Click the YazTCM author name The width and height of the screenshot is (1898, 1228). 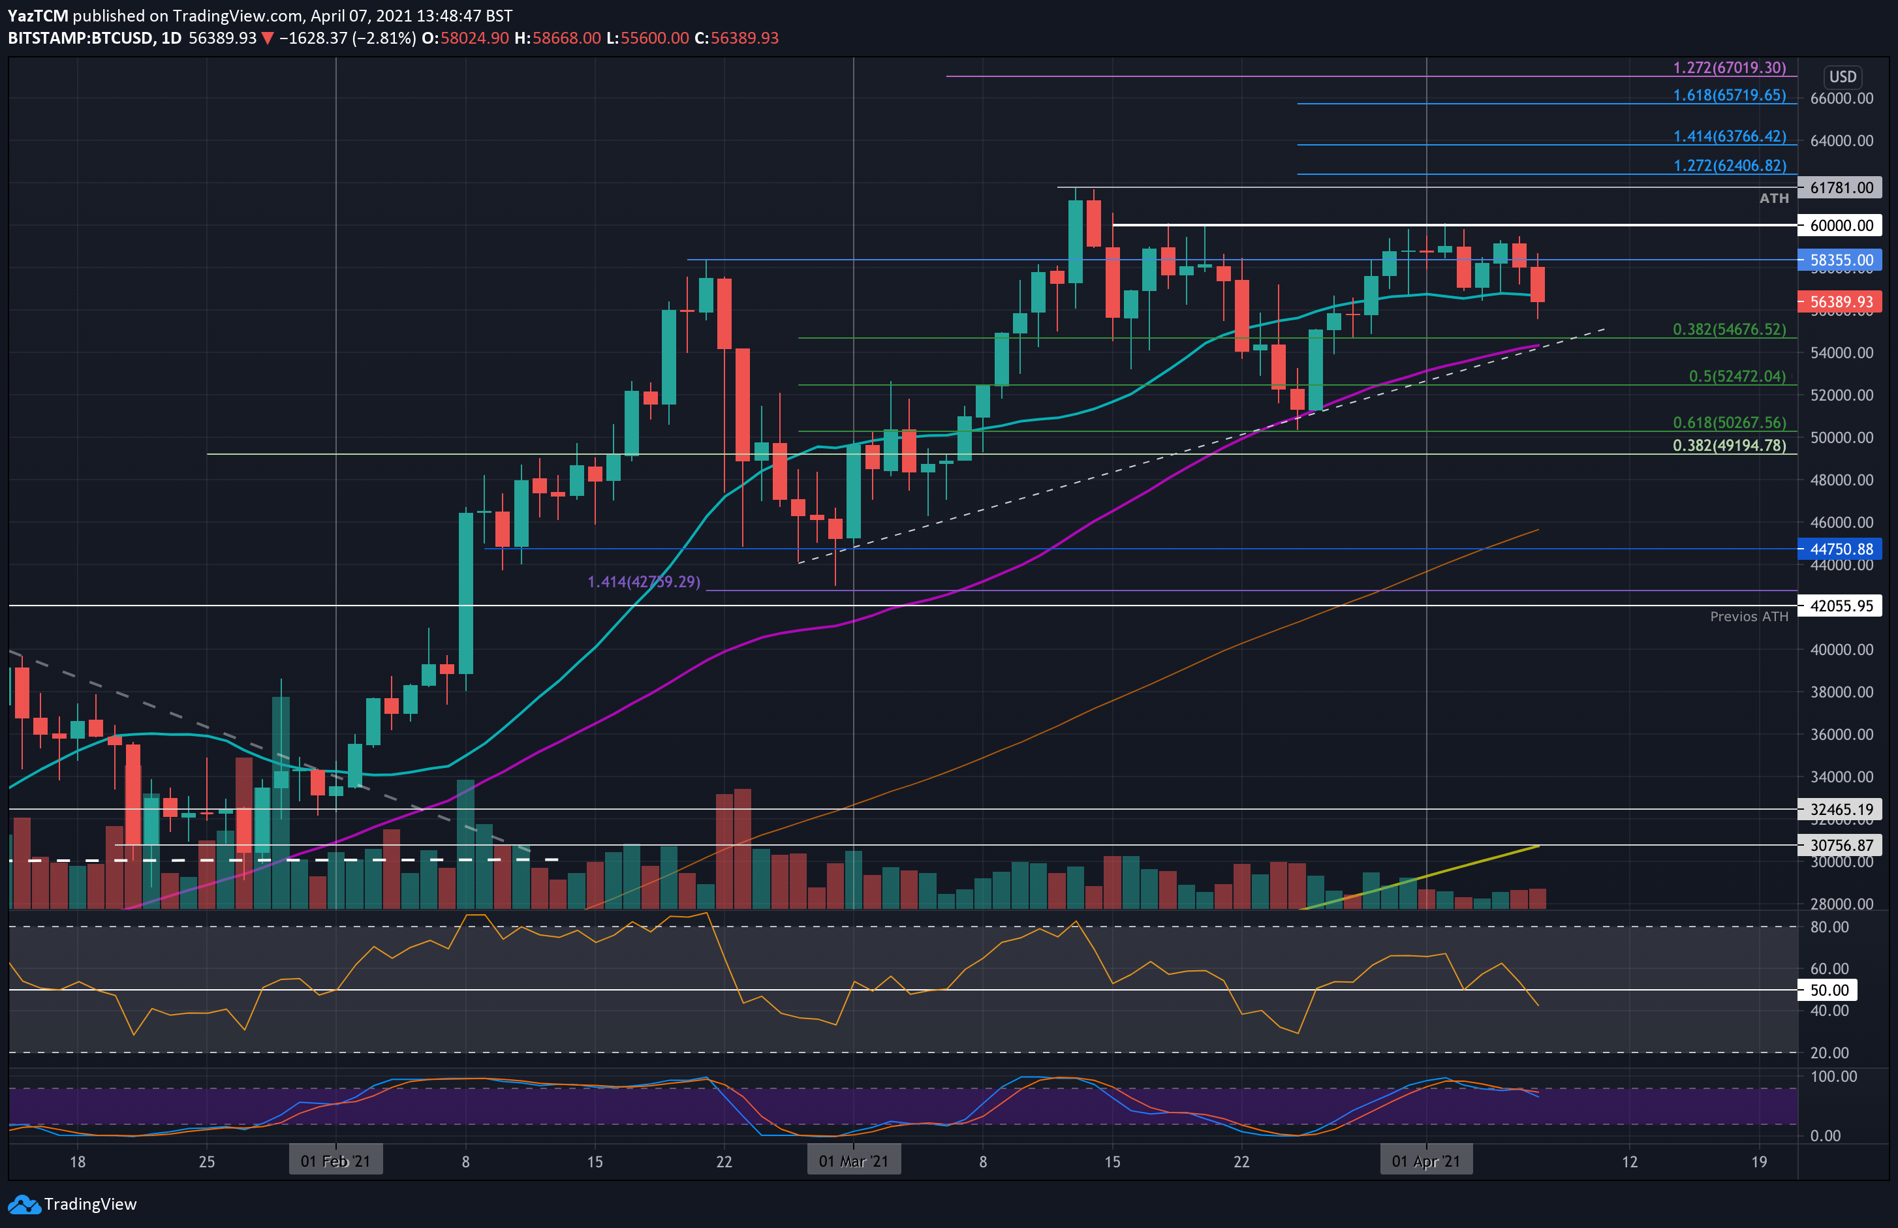[x=37, y=15]
